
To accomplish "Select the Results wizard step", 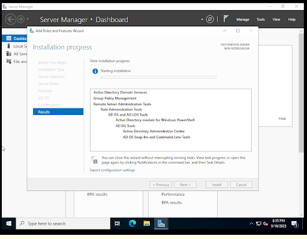I will [58, 112].
